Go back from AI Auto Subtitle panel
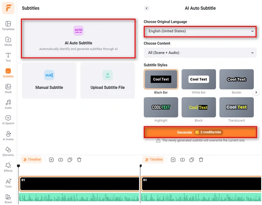262x205 pixels. 146,8
